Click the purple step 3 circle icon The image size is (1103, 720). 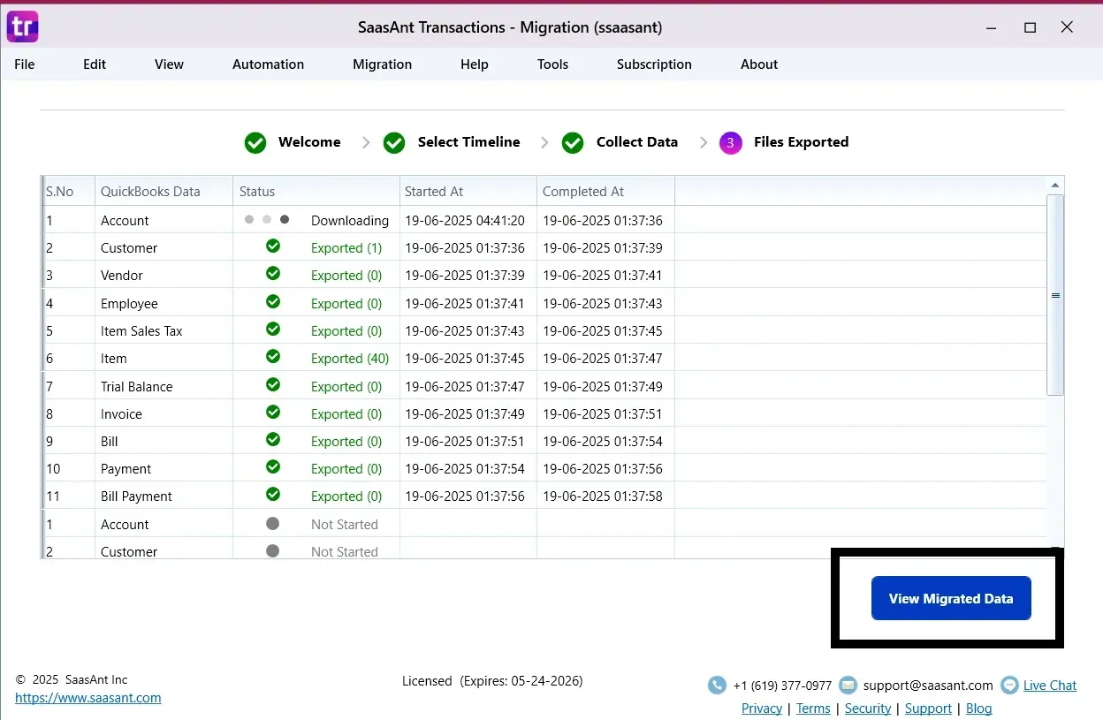[730, 142]
